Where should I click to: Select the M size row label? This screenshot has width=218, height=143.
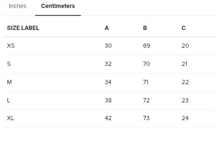(x=9, y=82)
